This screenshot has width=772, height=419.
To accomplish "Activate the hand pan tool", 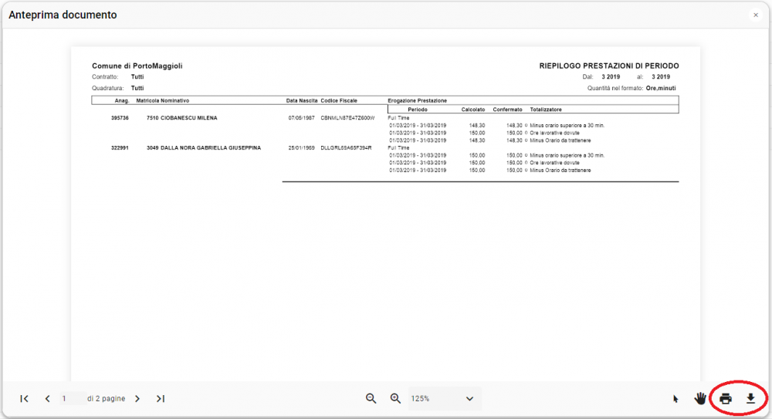I will (x=700, y=398).
